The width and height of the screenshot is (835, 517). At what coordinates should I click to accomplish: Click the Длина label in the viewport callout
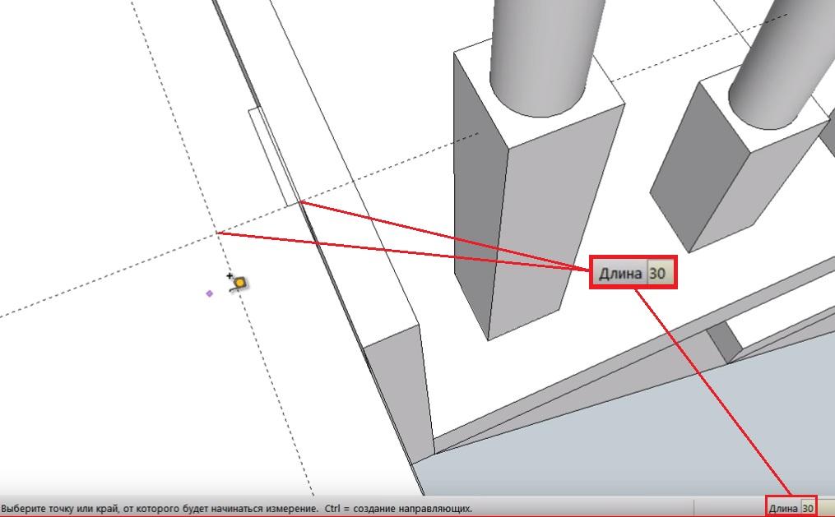pos(619,274)
